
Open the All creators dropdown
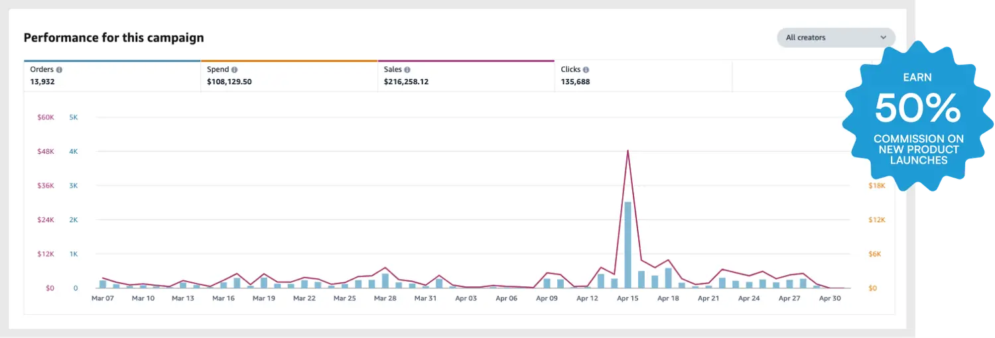(x=834, y=38)
